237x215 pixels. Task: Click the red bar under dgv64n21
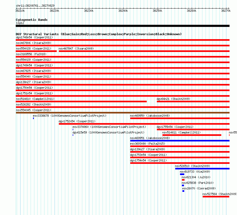point(193,102)
